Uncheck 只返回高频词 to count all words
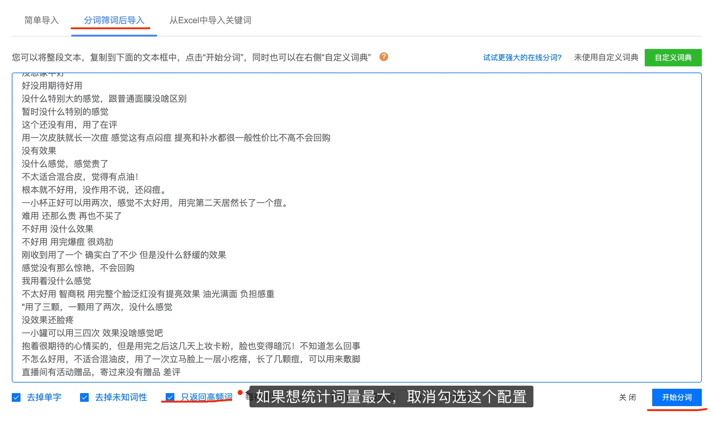The height and width of the screenshot is (421, 713). pyautogui.click(x=170, y=397)
